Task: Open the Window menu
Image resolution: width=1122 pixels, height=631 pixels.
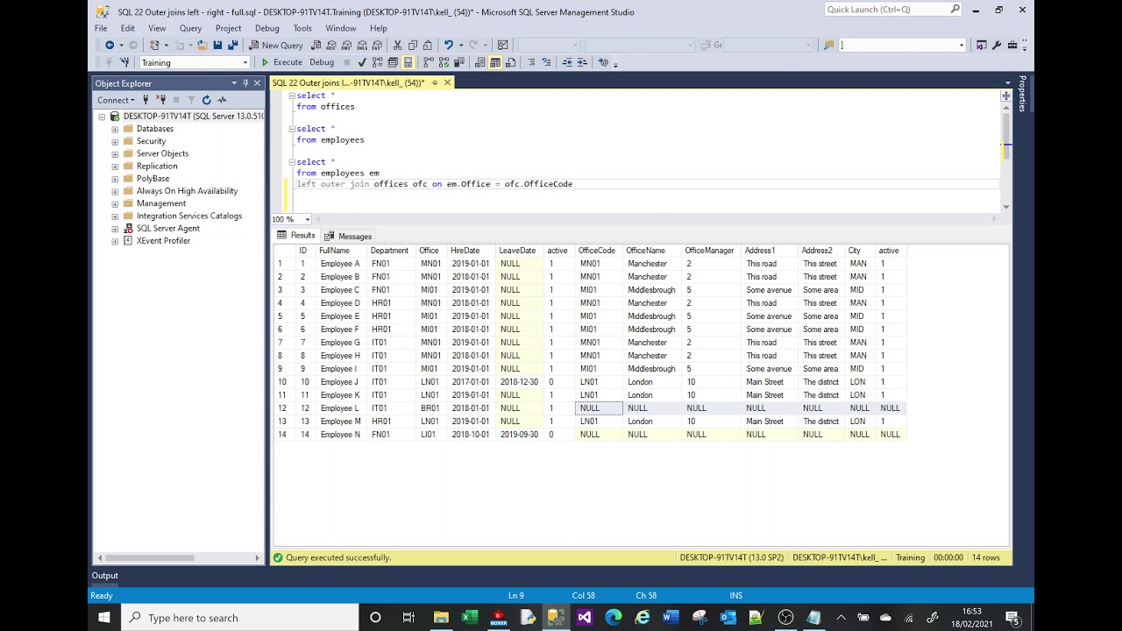Action: [341, 28]
